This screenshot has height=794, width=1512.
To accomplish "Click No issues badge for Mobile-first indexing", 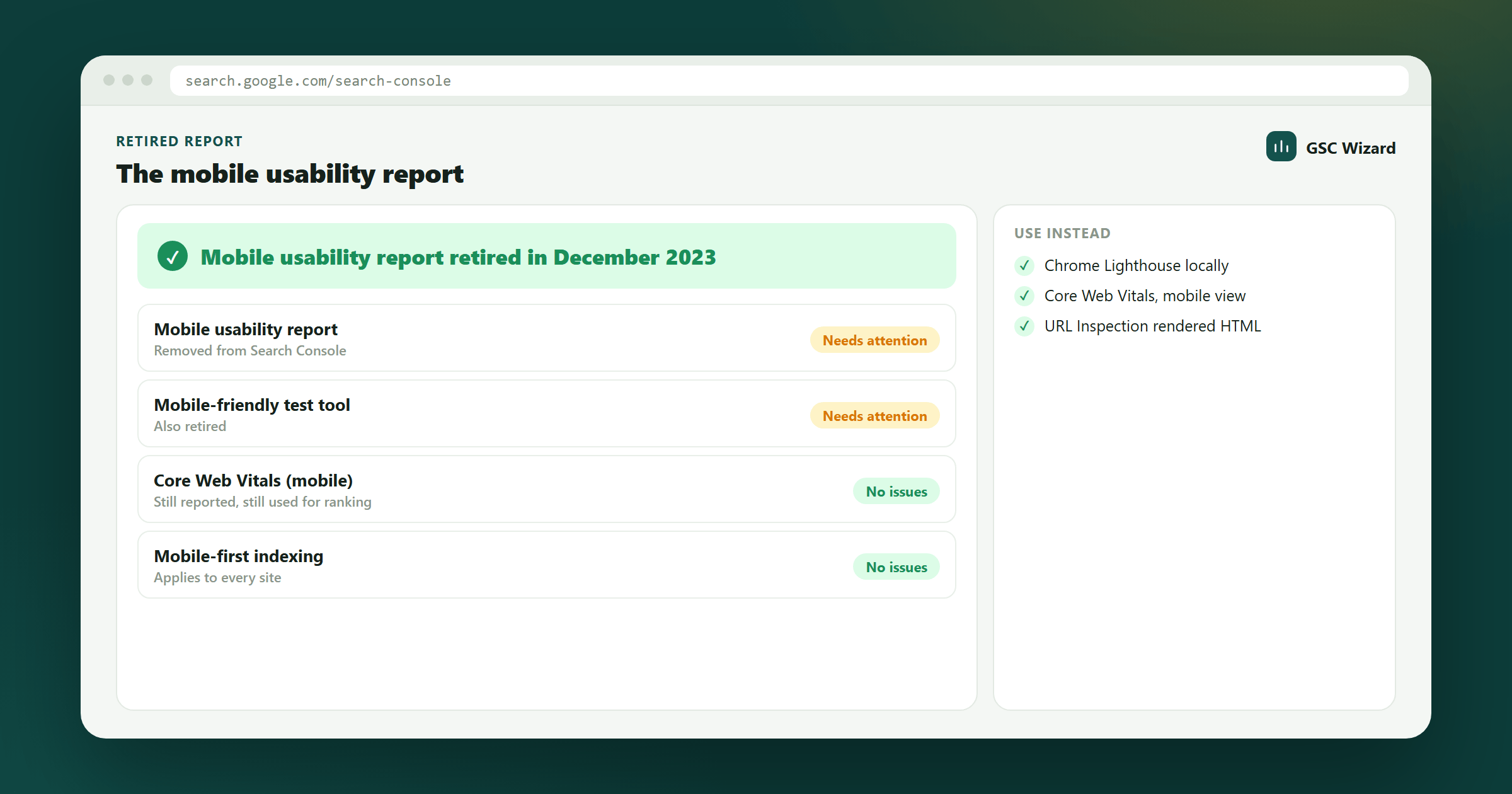I will [x=896, y=567].
